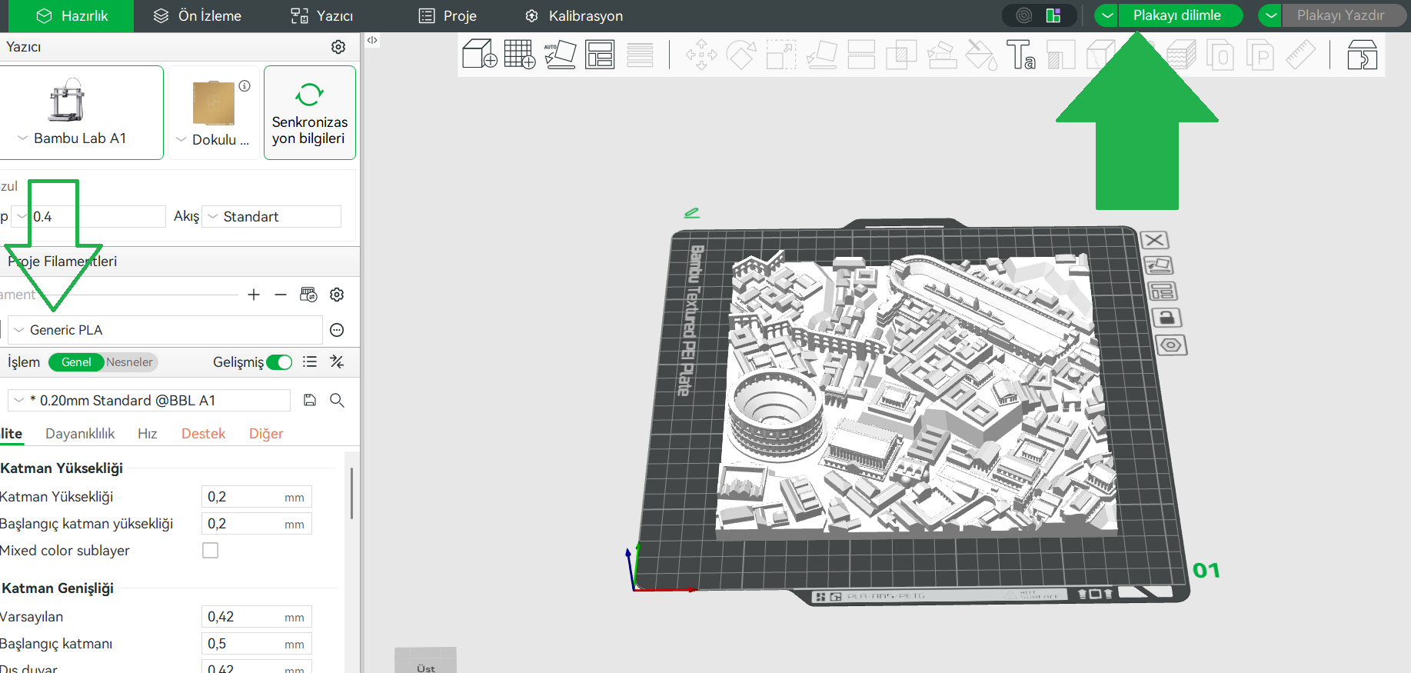Open the Bambu Lab A1 printer dropdown

[x=80, y=138]
